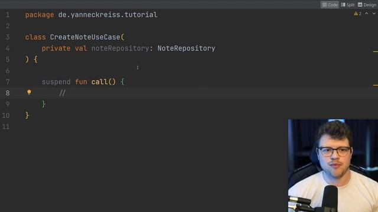378x212 pixels.
Task: Click the comment slashes on line 8
Action: tap(62, 93)
